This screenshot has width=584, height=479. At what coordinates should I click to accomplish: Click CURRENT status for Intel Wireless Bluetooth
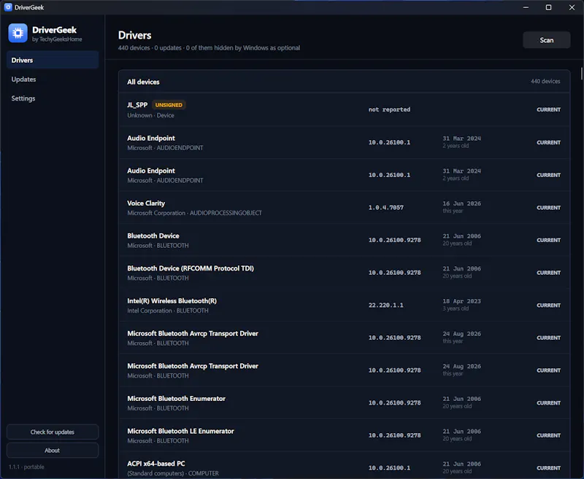(548, 305)
